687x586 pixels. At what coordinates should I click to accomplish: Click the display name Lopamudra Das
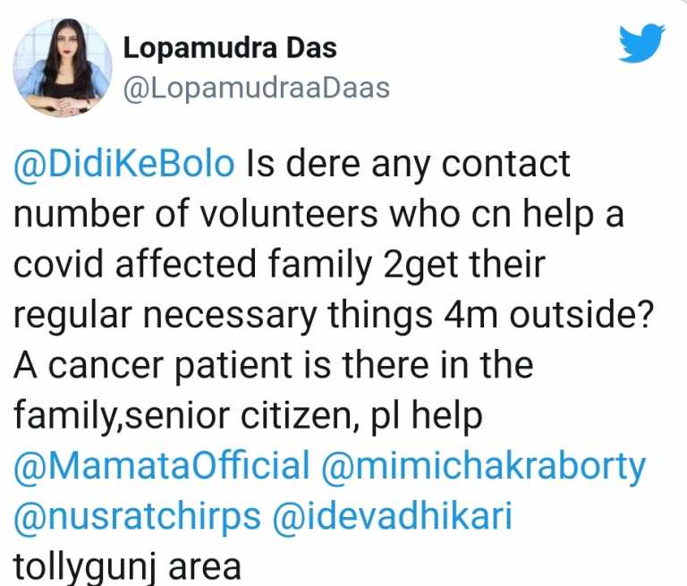[x=230, y=47]
